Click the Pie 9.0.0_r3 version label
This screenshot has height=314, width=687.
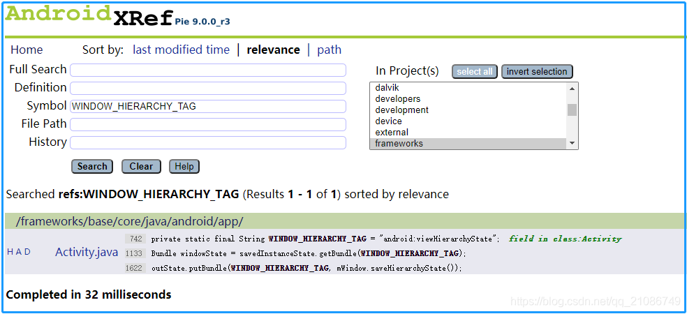point(202,21)
